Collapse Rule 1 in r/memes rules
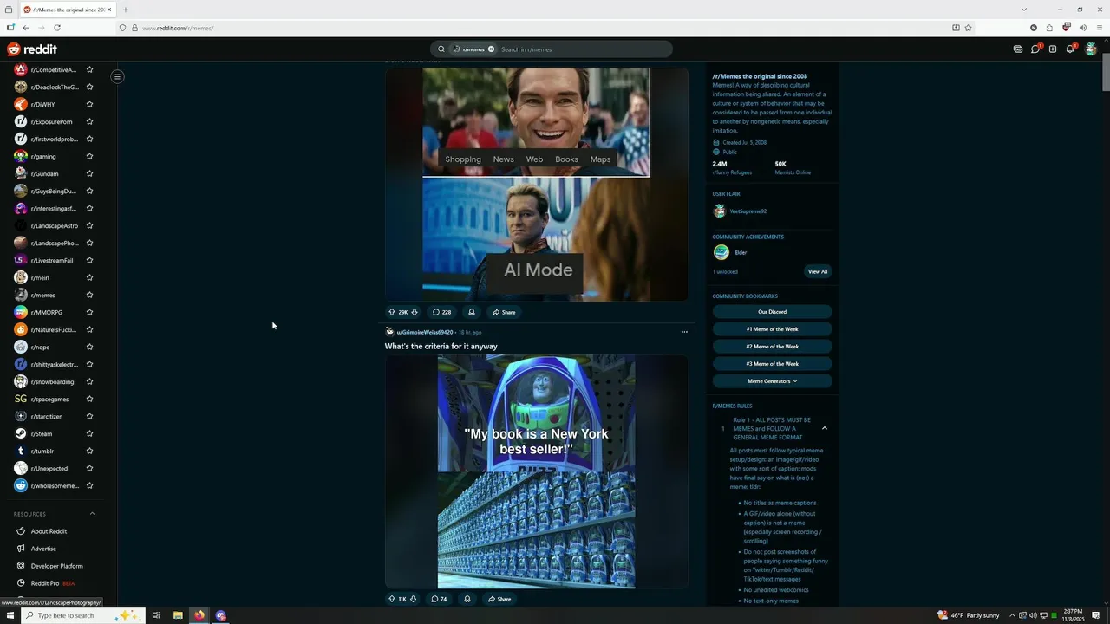 pyautogui.click(x=824, y=428)
